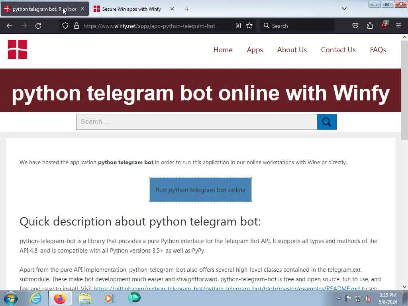Open the github README examples link
This screenshot has width=408, height=306.
226,288
